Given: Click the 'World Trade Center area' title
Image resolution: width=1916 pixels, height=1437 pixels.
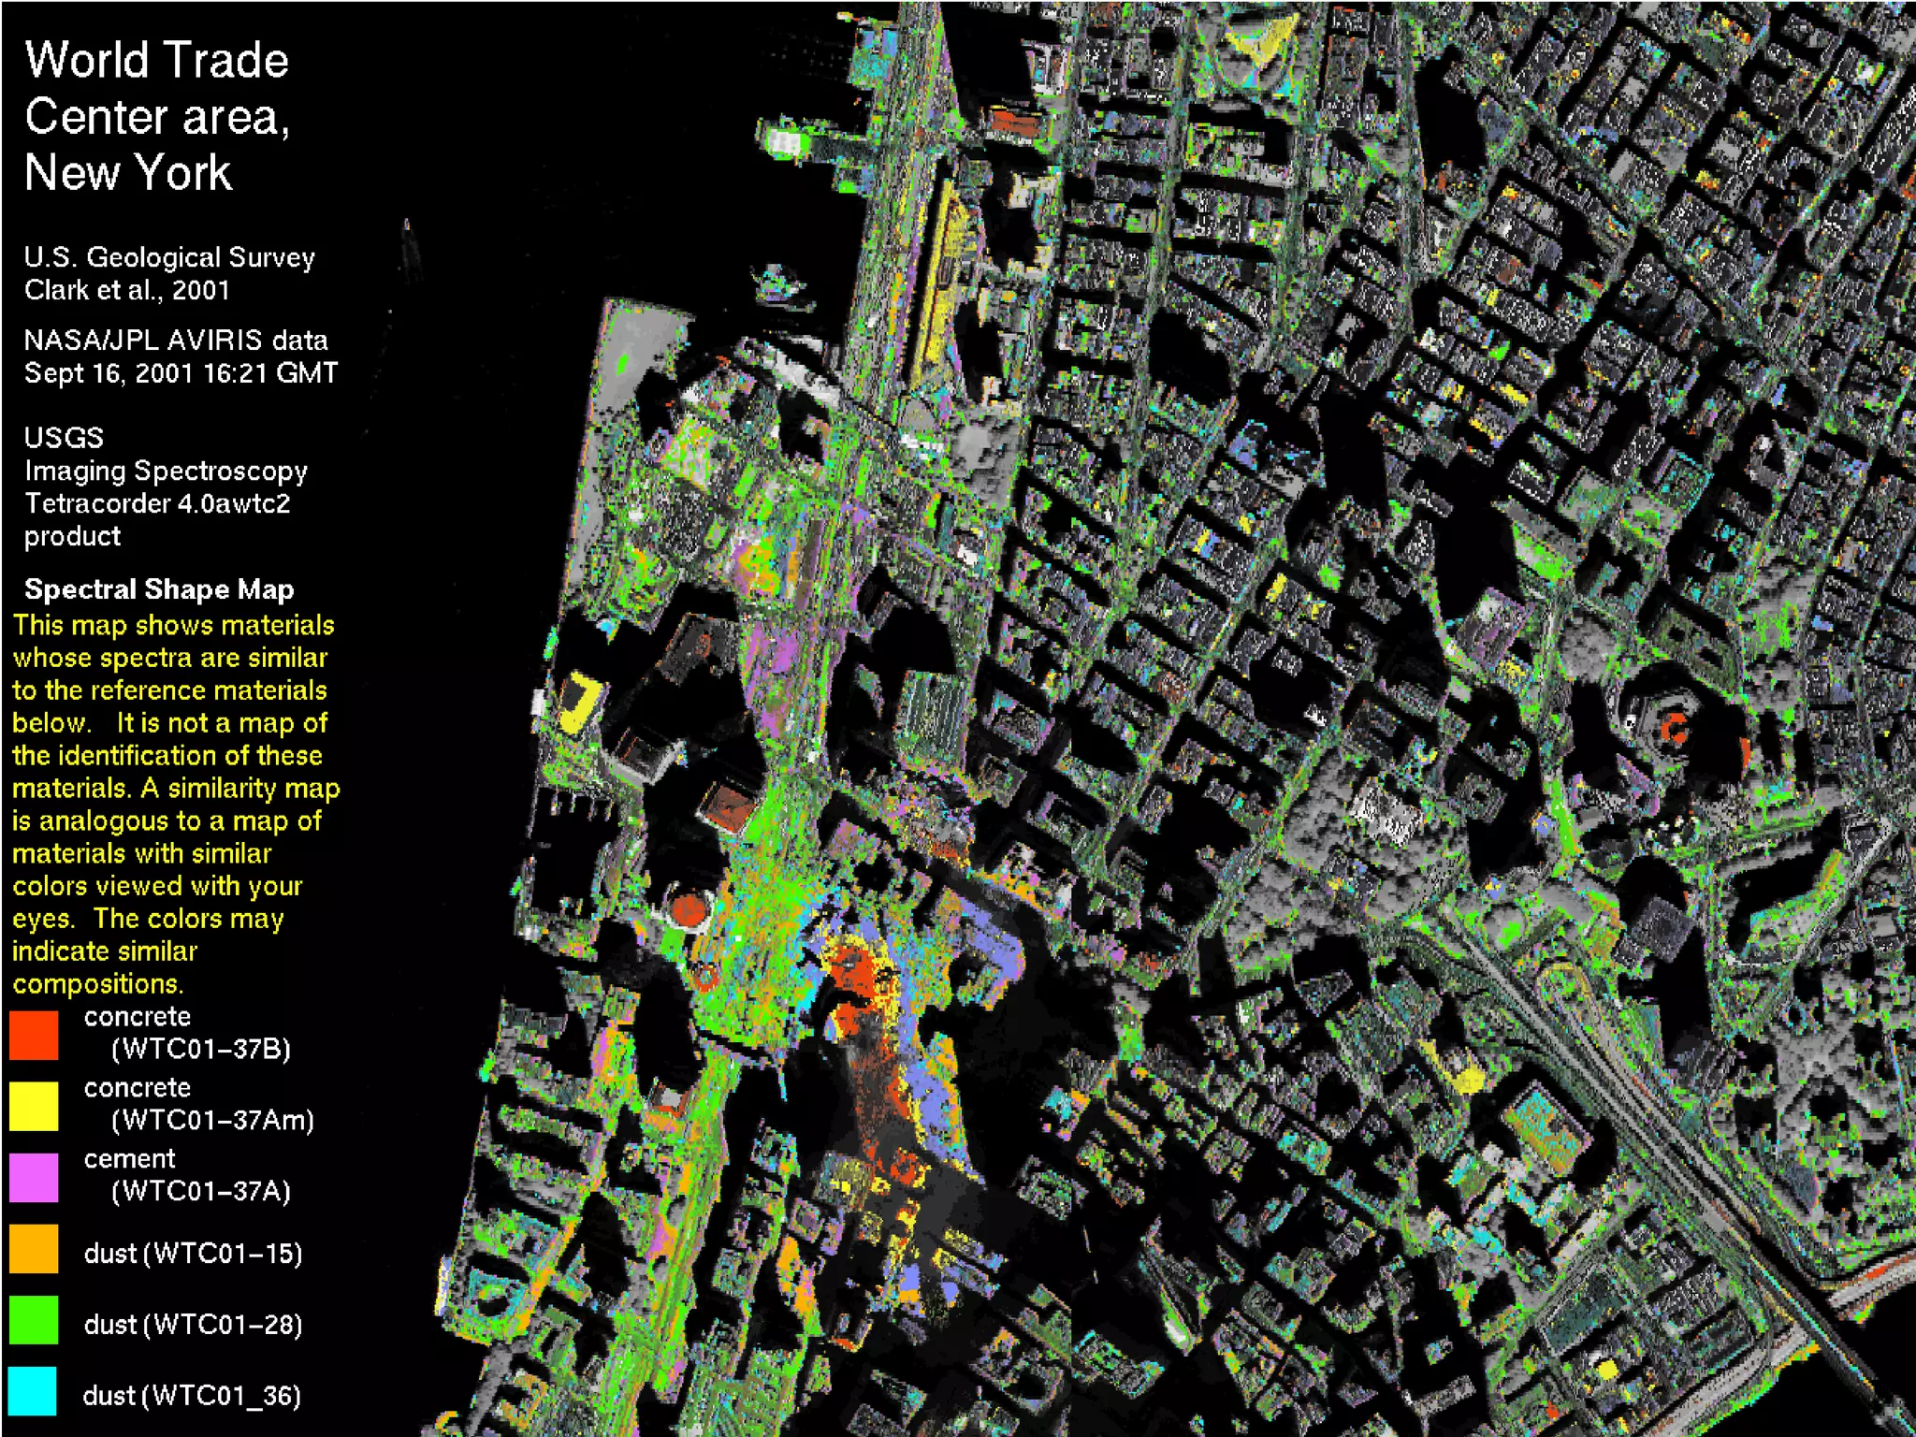Looking at the screenshot, I should 157,115.
